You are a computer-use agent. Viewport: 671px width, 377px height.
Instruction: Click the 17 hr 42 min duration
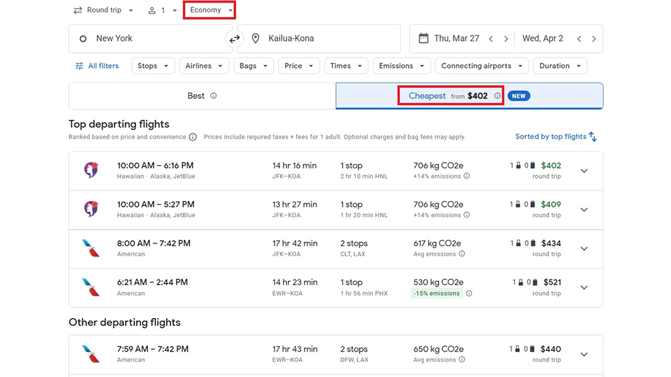(295, 243)
